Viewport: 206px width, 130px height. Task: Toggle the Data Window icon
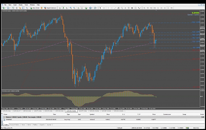pos(17,8)
